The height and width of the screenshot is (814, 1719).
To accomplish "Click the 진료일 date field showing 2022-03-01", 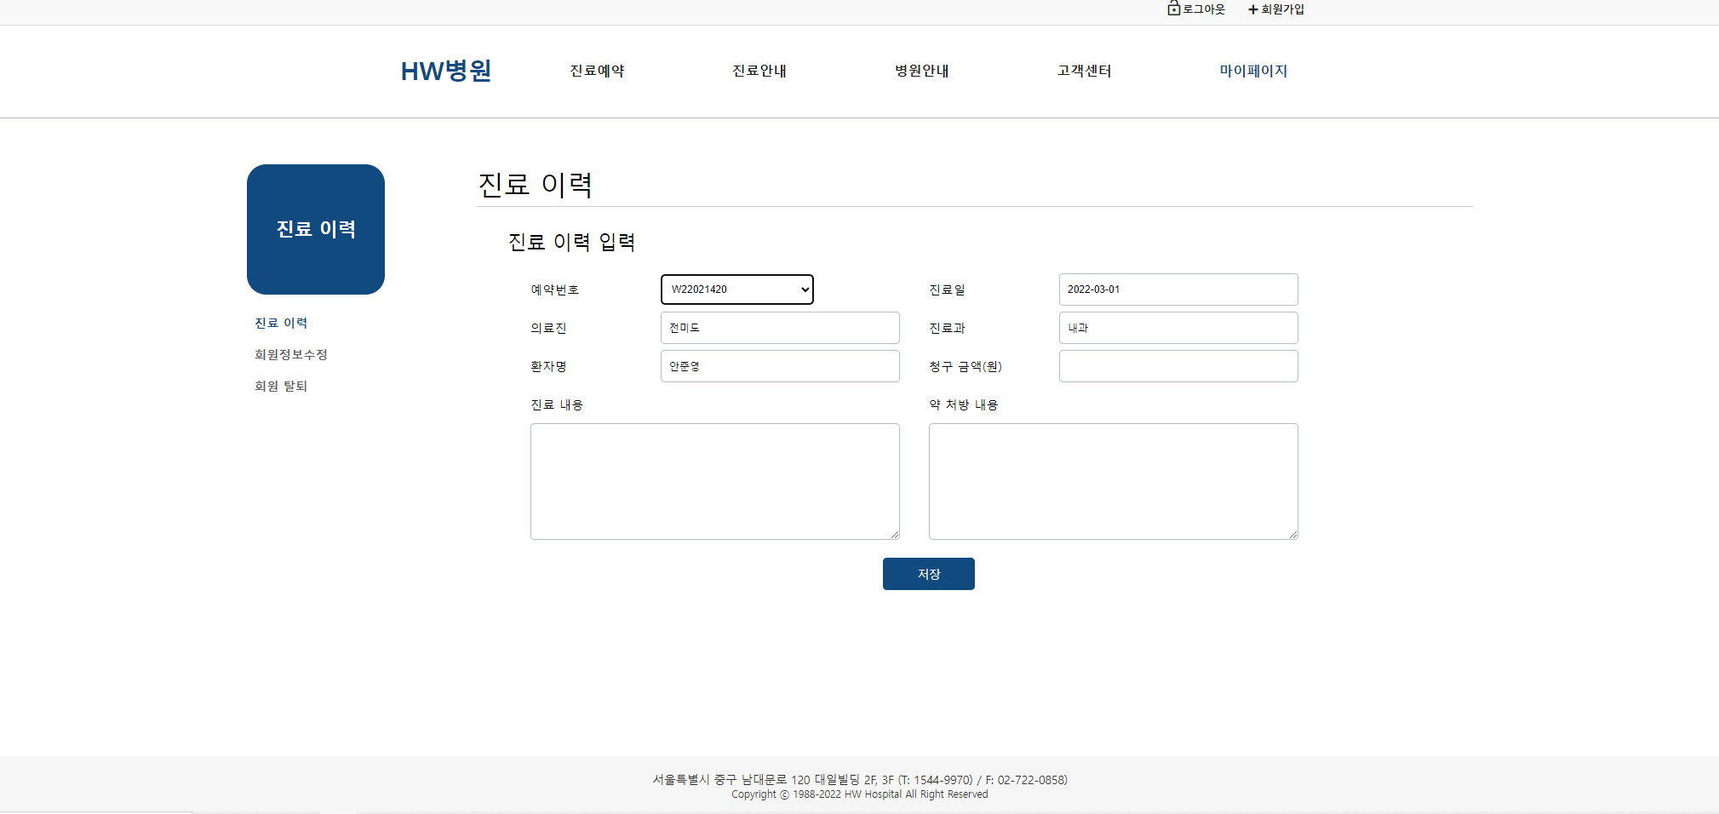I will [1178, 289].
